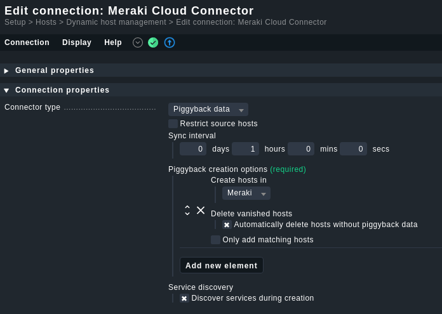The image size is (442, 314).
Task: Toggle Discover services during creation checkbox
Action: (184, 298)
